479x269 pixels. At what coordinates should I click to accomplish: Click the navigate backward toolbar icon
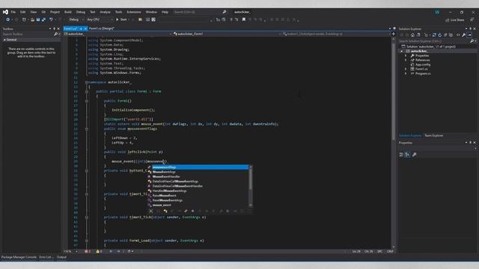pos(7,19)
